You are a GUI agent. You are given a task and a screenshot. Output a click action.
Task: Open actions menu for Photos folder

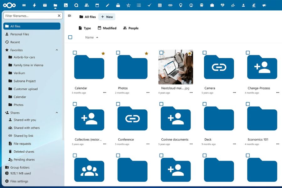tap(148, 92)
